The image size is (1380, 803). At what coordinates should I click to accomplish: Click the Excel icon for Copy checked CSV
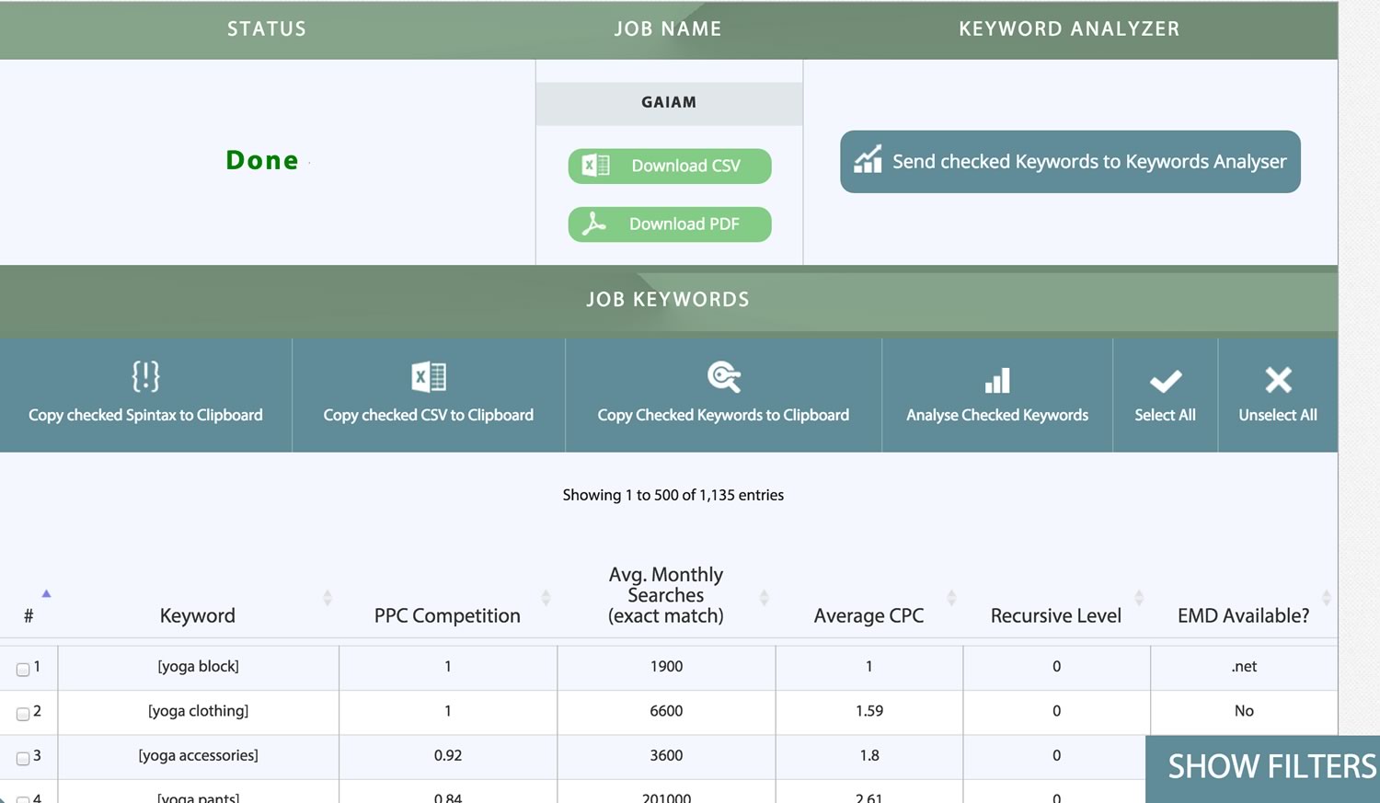coord(429,377)
